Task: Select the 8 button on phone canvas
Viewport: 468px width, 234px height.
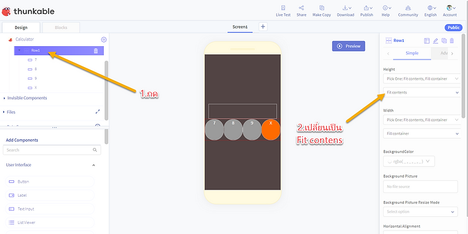Action: tap(233, 130)
